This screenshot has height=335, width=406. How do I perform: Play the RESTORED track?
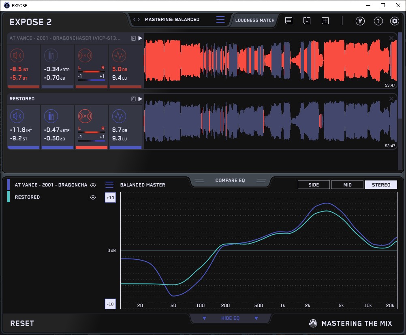140,99
